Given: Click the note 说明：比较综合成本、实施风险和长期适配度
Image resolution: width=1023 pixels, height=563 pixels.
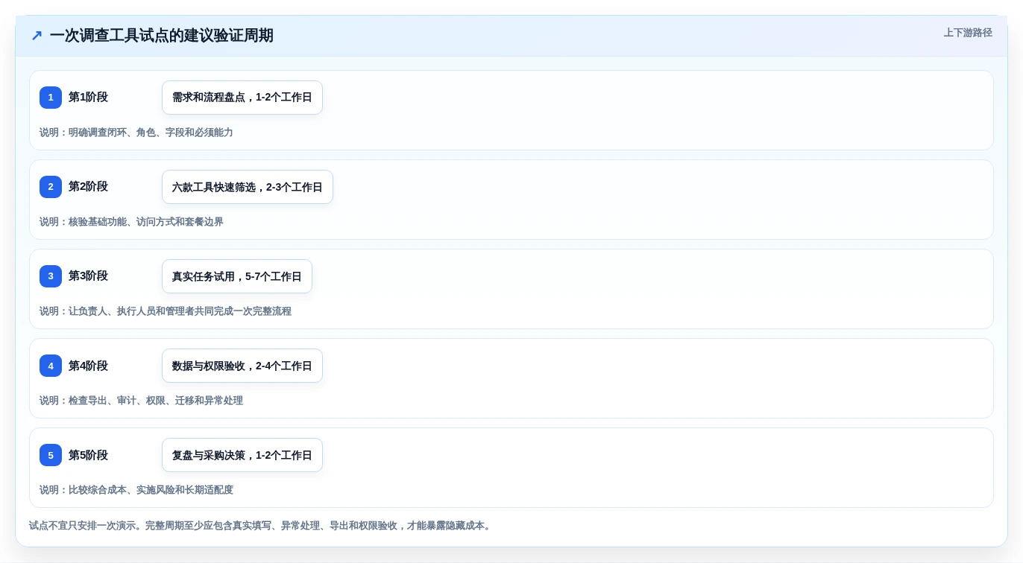Looking at the screenshot, I should click(136, 490).
